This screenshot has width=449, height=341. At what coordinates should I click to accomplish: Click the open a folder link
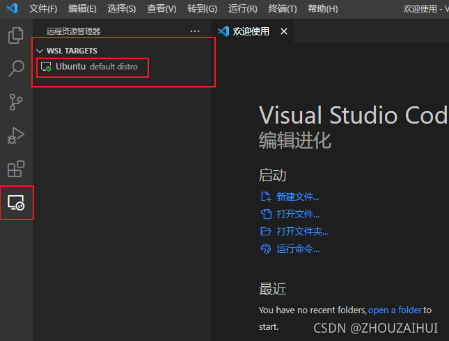pyautogui.click(x=395, y=310)
